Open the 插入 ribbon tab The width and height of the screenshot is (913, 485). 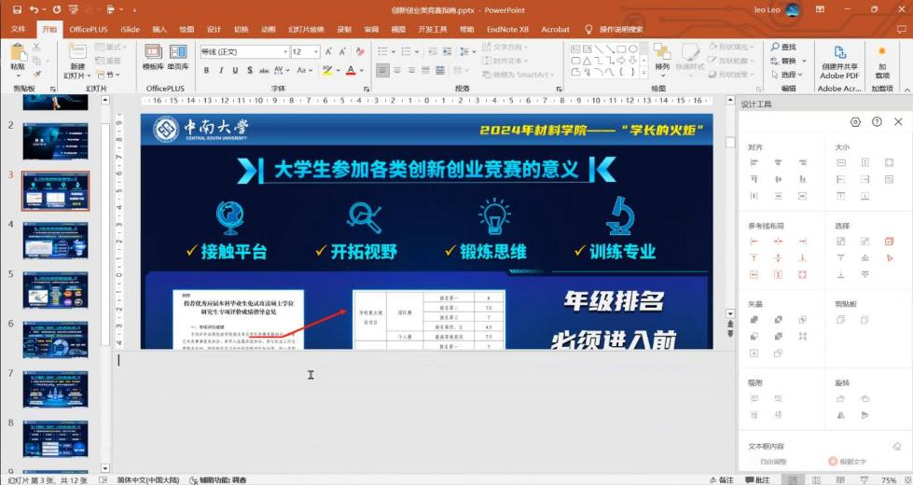tap(159, 29)
